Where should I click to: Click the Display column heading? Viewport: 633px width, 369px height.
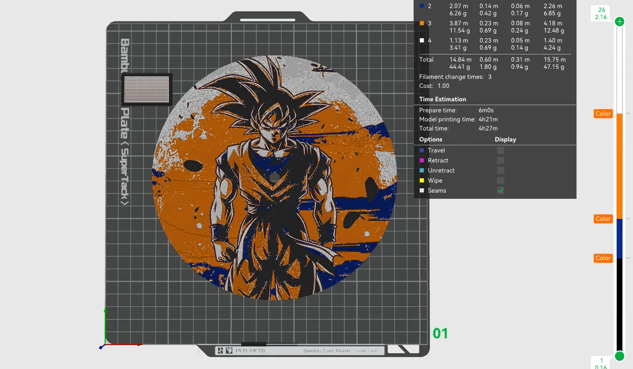(x=505, y=140)
